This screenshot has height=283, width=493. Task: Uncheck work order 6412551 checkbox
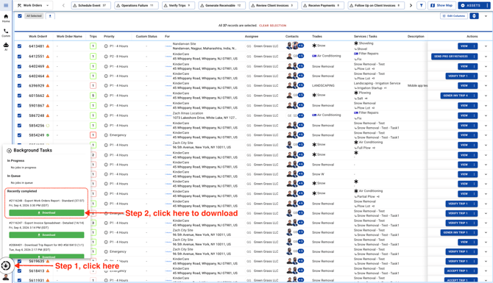click(x=19, y=57)
